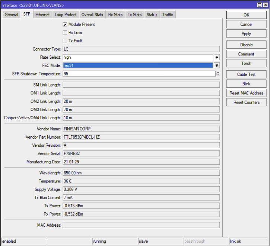The width and height of the screenshot is (270, 246).
Task: Click the Rate Select field showing high
Action: 138,57
